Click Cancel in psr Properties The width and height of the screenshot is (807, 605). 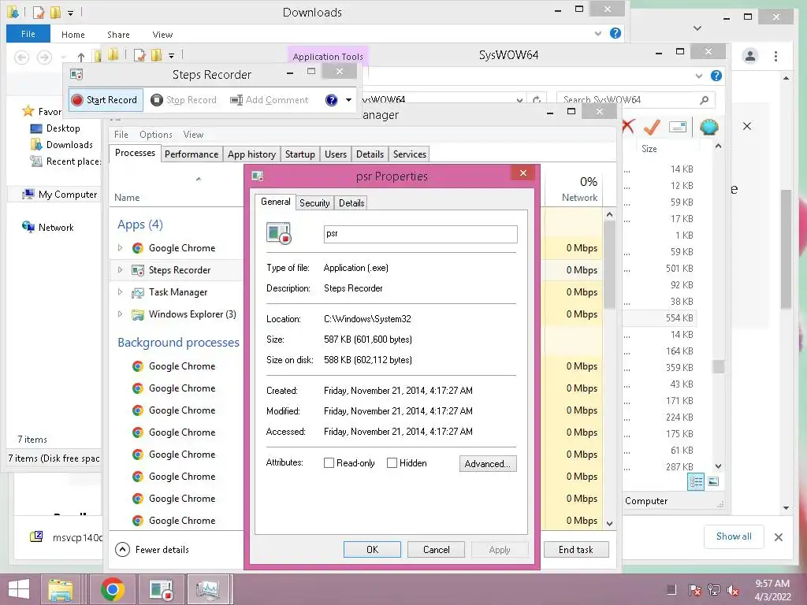pyautogui.click(x=436, y=549)
